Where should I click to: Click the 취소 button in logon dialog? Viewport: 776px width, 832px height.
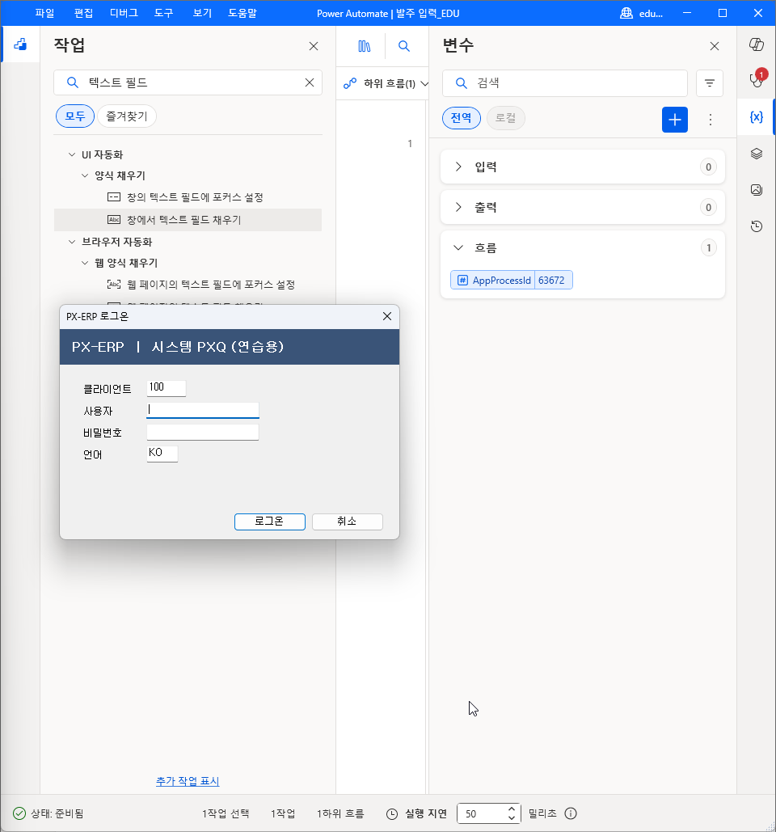(x=348, y=522)
